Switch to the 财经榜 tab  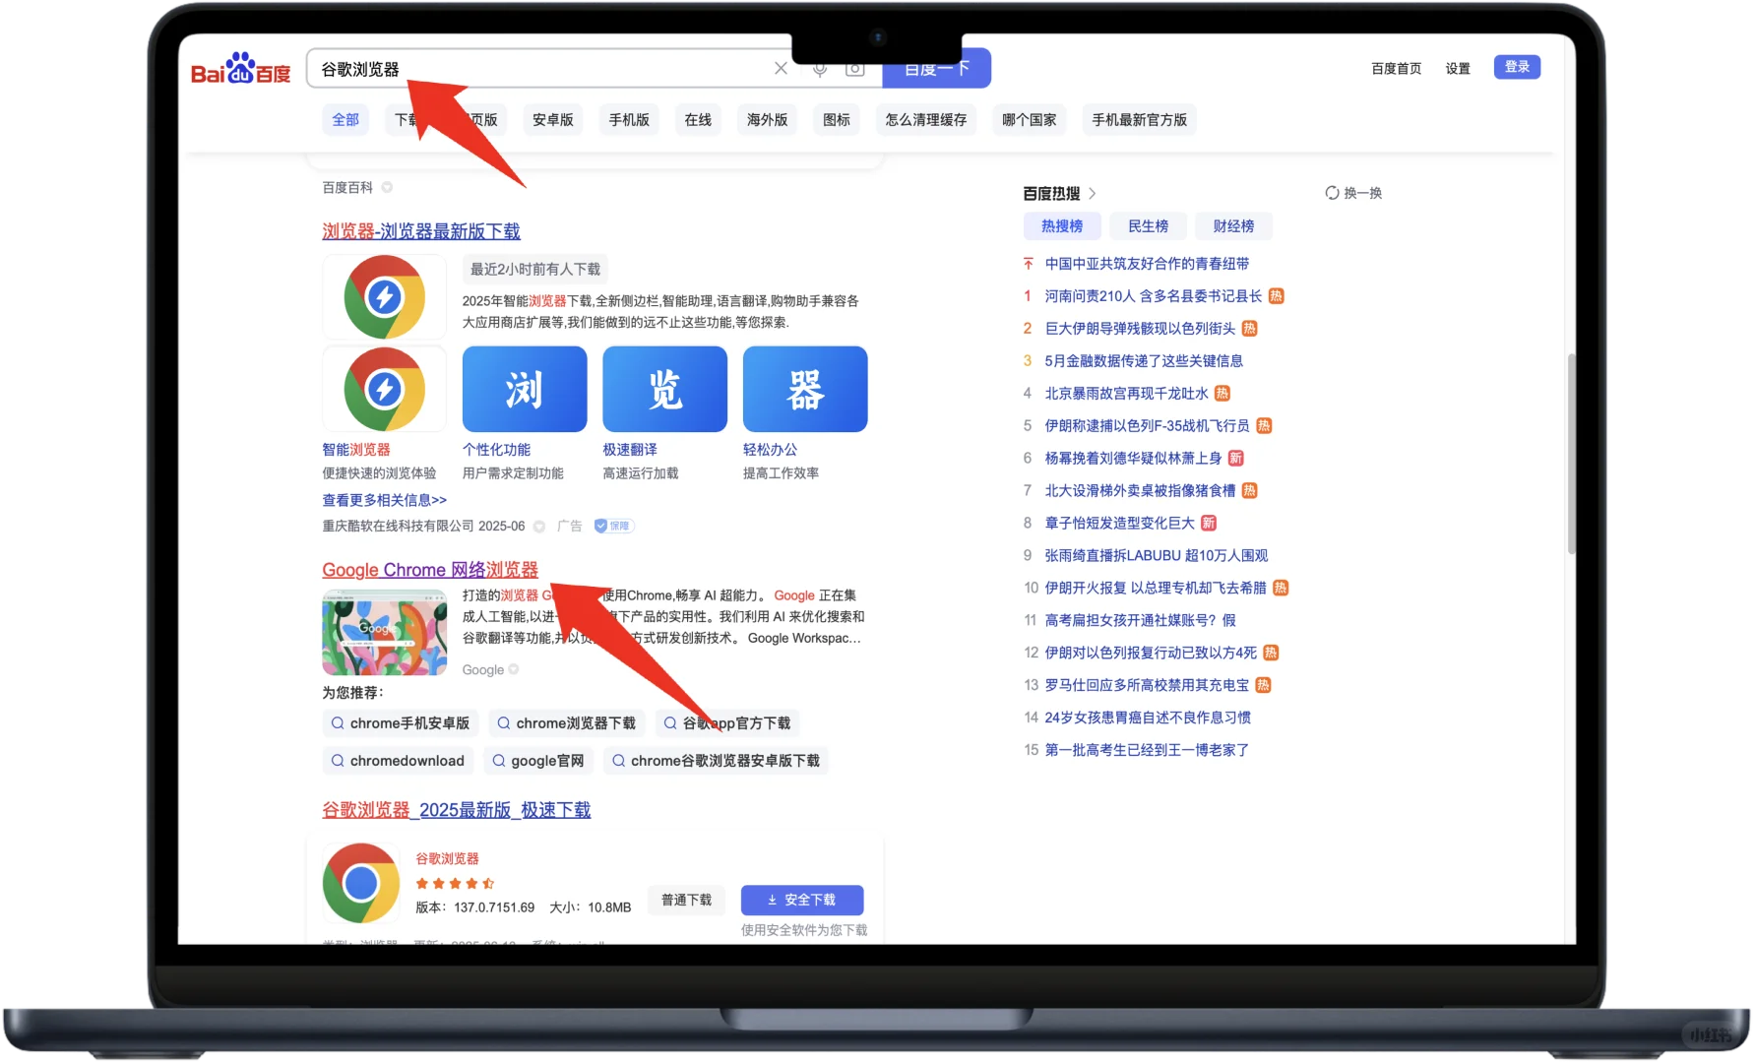pyautogui.click(x=1233, y=225)
